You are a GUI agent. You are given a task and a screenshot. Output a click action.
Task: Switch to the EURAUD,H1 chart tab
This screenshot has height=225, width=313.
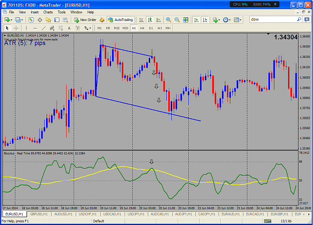coord(230,214)
